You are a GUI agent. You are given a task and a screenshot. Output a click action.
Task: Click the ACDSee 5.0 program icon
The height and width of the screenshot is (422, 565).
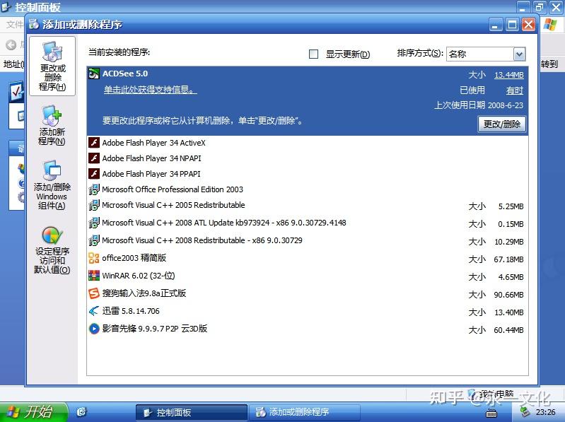click(x=93, y=74)
